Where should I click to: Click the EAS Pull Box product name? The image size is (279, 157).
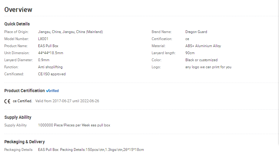pos(48,46)
